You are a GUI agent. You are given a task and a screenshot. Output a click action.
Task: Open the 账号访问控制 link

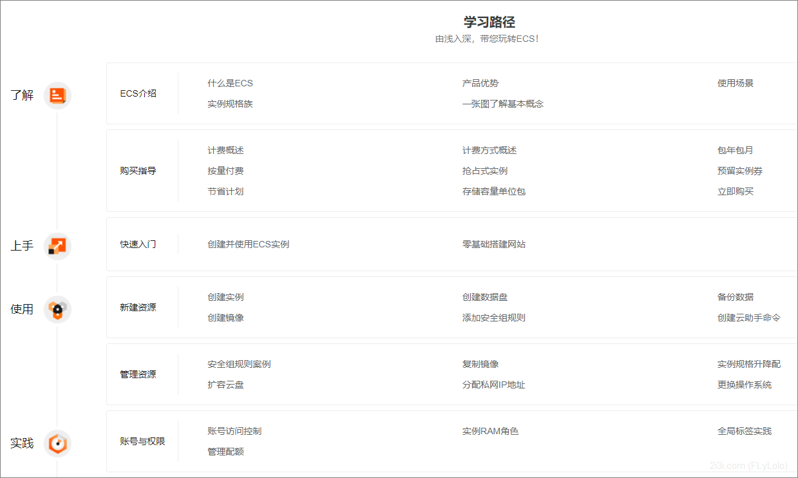coord(234,431)
